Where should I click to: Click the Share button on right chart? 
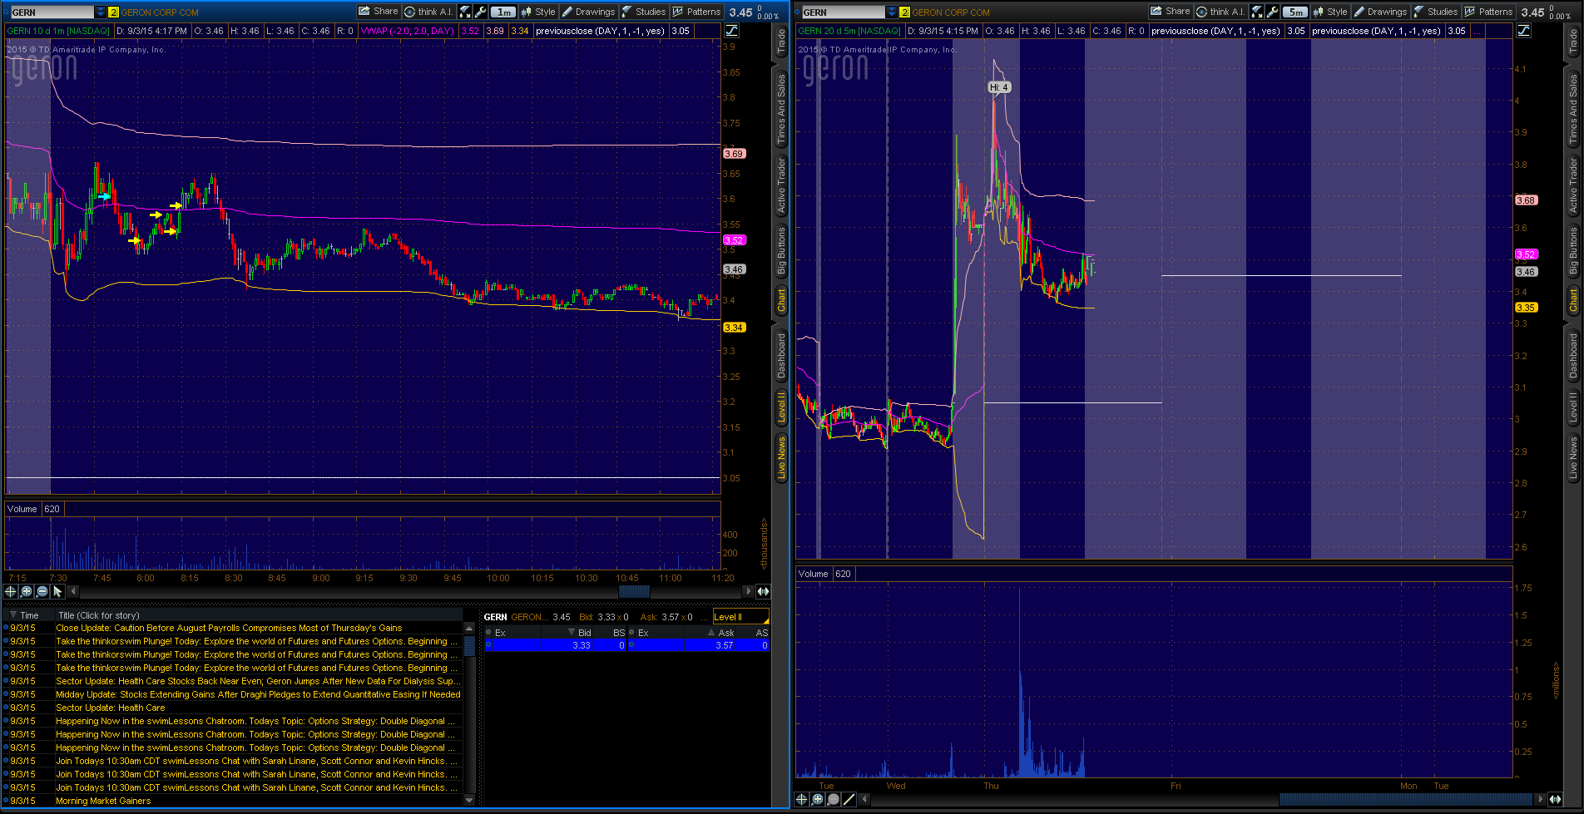click(x=1170, y=12)
